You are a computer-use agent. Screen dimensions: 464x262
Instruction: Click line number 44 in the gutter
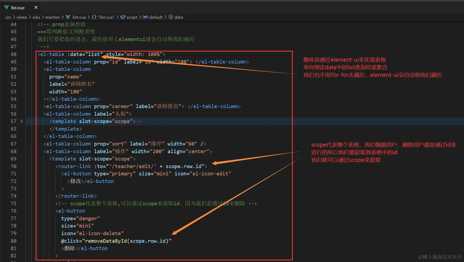14,24
